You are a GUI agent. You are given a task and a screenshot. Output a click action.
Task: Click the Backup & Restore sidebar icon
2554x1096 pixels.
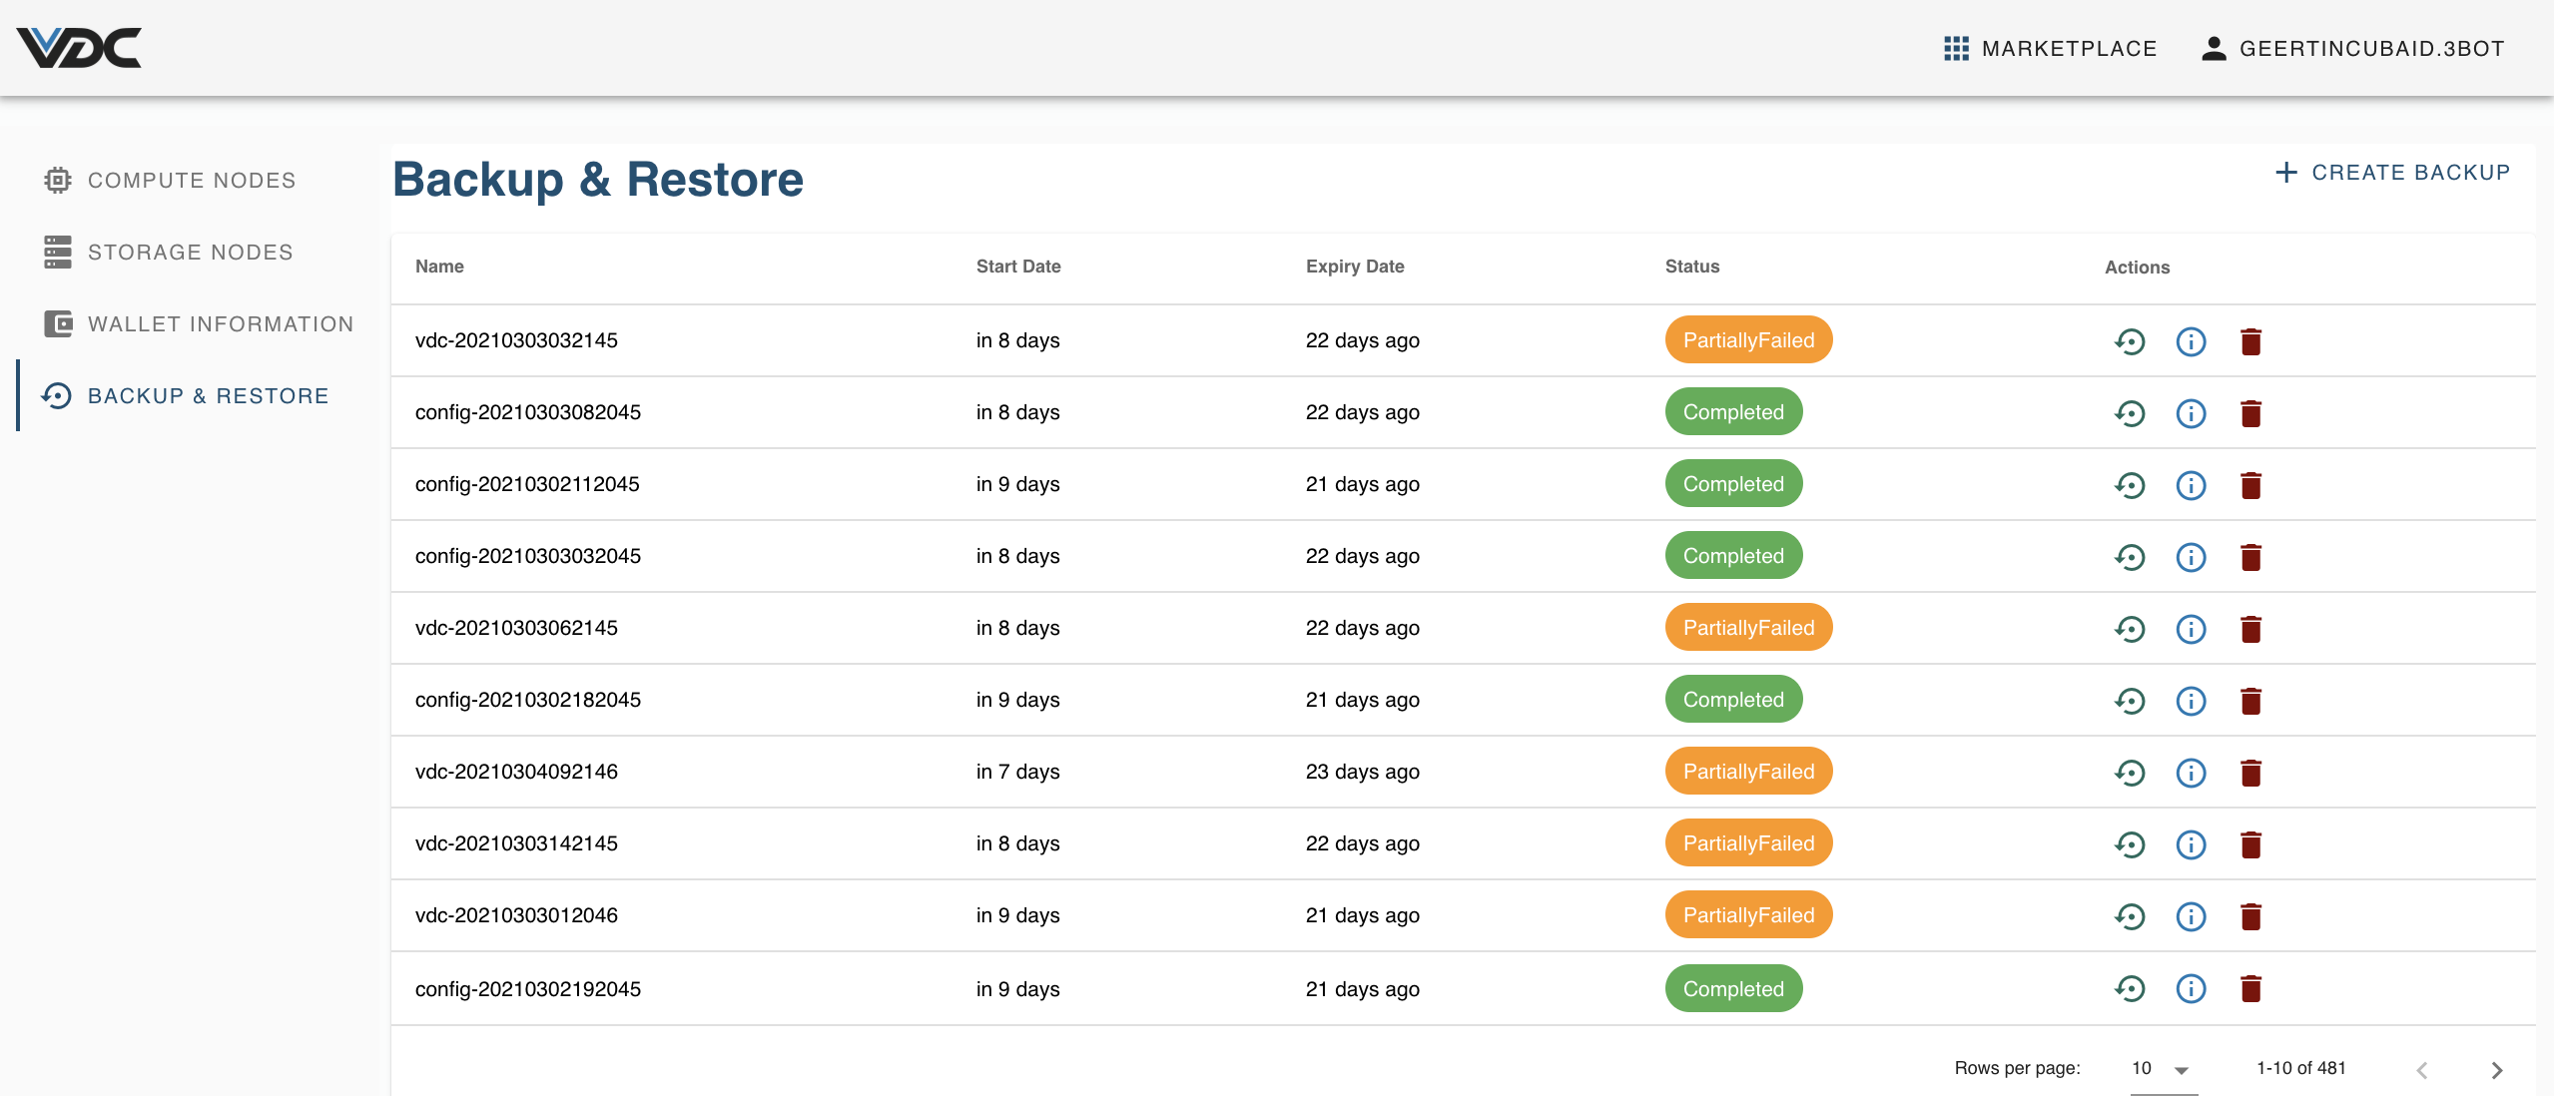(57, 395)
